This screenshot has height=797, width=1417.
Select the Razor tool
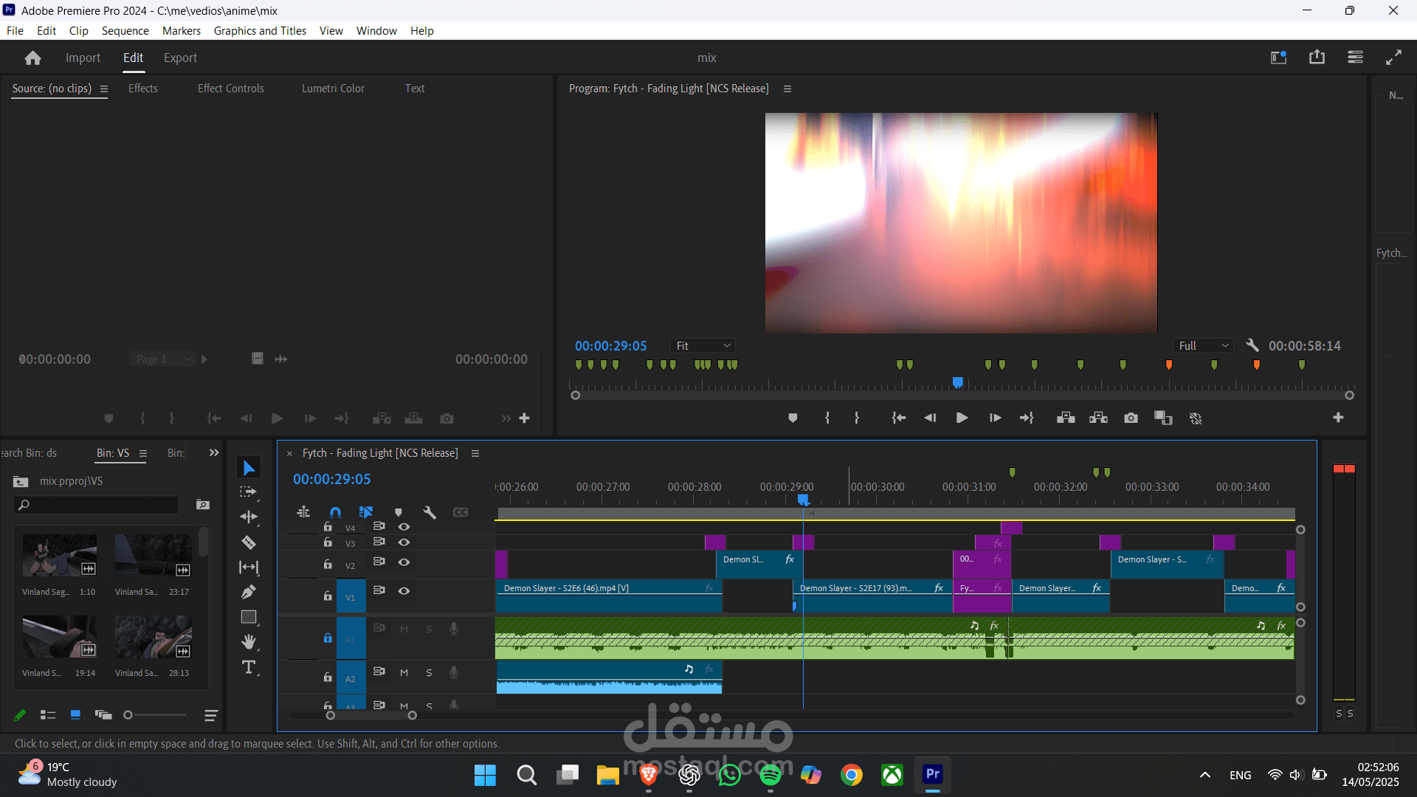click(249, 542)
